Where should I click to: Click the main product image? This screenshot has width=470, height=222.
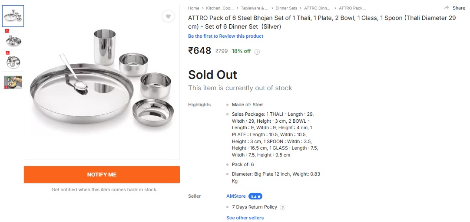102,82
